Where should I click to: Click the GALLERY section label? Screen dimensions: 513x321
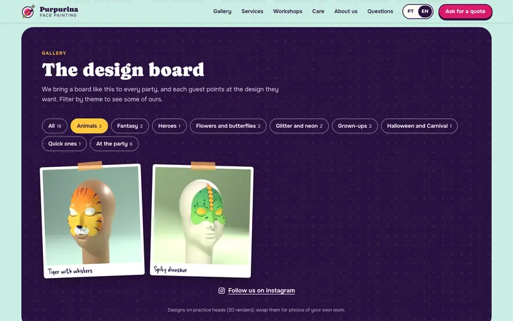(x=54, y=53)
